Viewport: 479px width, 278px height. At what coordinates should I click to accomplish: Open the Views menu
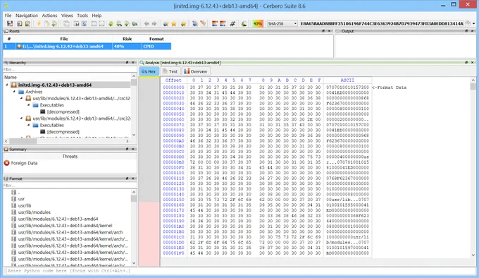click(67, 16)
